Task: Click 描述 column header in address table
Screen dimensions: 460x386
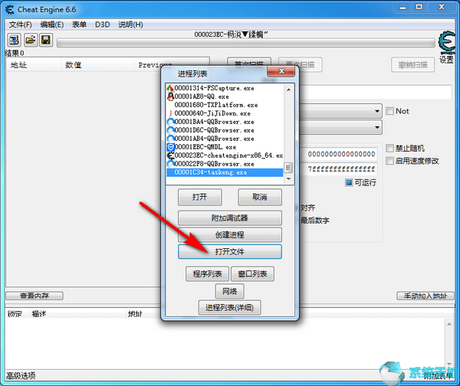Action: [x=77, y=314]
